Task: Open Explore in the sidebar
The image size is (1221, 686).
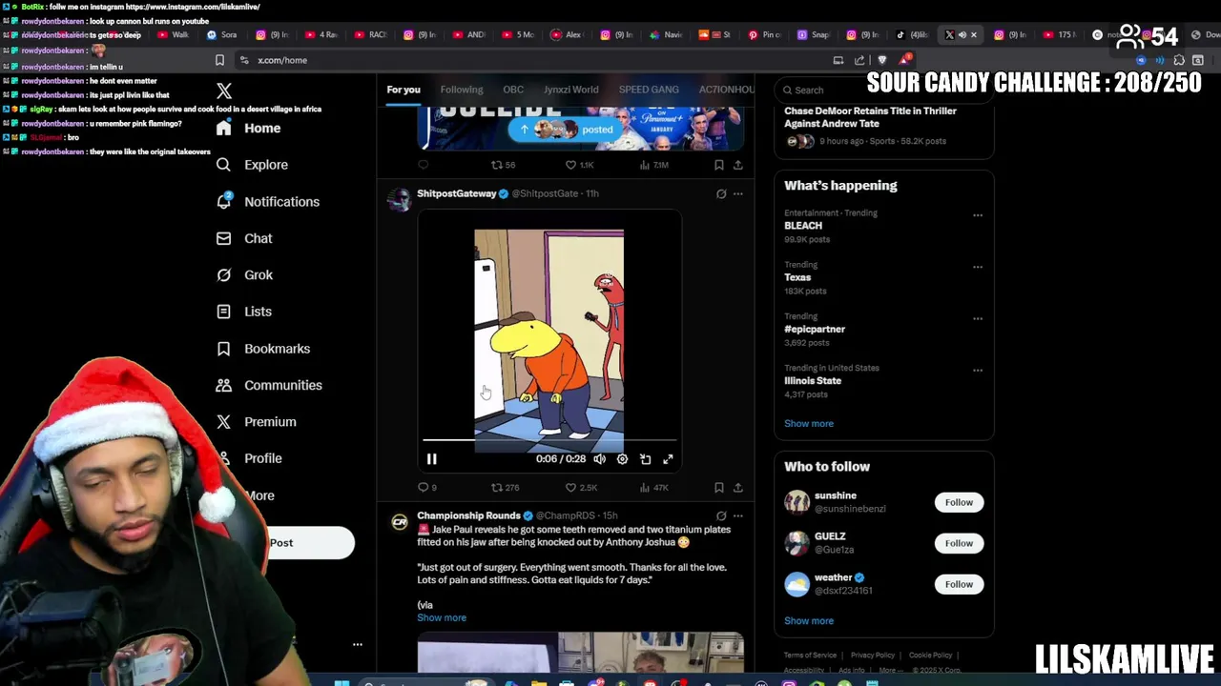Action: (x=252, y=165)
